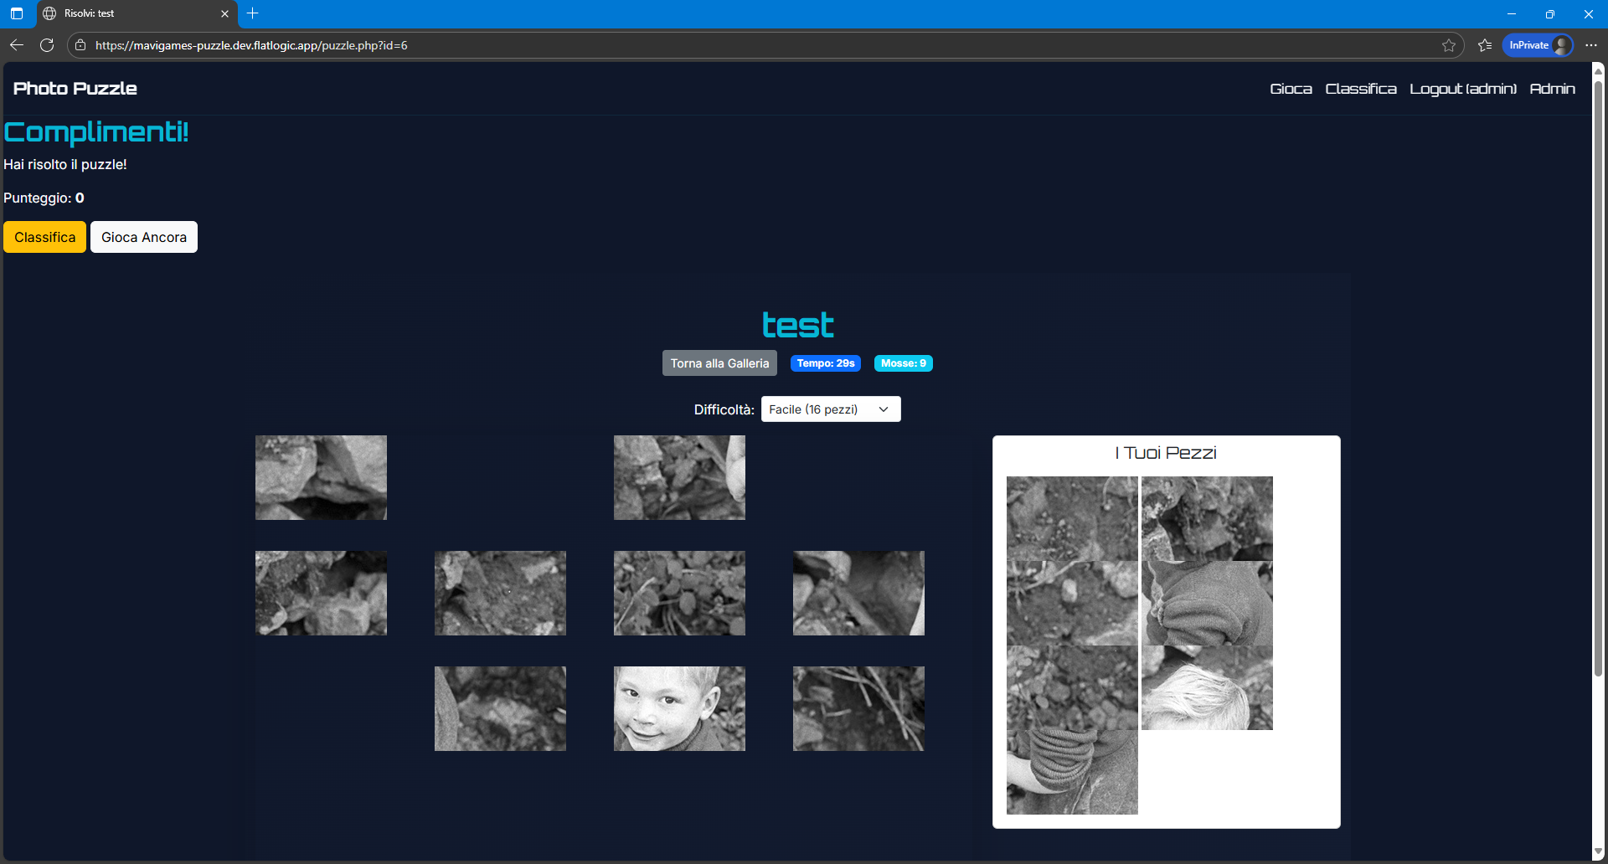
Task: Open the Admin navigation link
Action: [x=1552, y=89]
